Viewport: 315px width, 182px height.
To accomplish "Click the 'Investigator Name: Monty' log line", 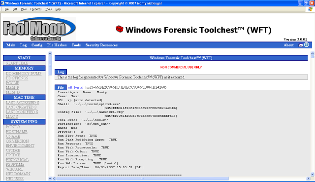I will pyautogui.click(x=82, y=92).
